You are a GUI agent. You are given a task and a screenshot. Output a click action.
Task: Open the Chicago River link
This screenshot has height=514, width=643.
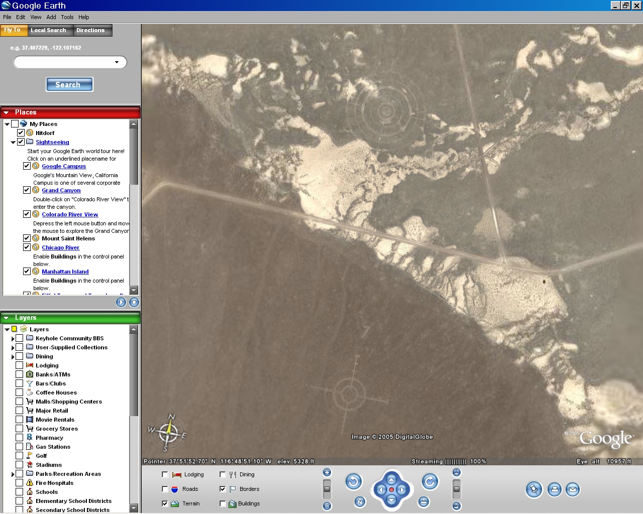(x=60, y=247)
